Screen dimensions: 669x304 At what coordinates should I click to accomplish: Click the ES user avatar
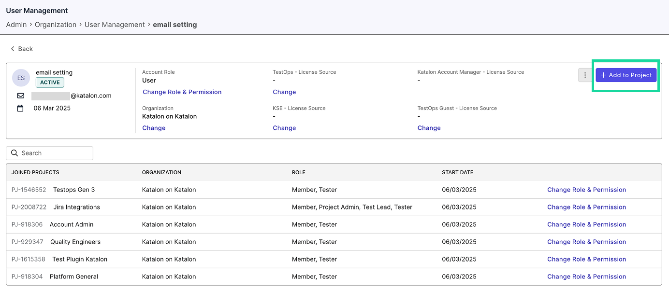(21, 78)
